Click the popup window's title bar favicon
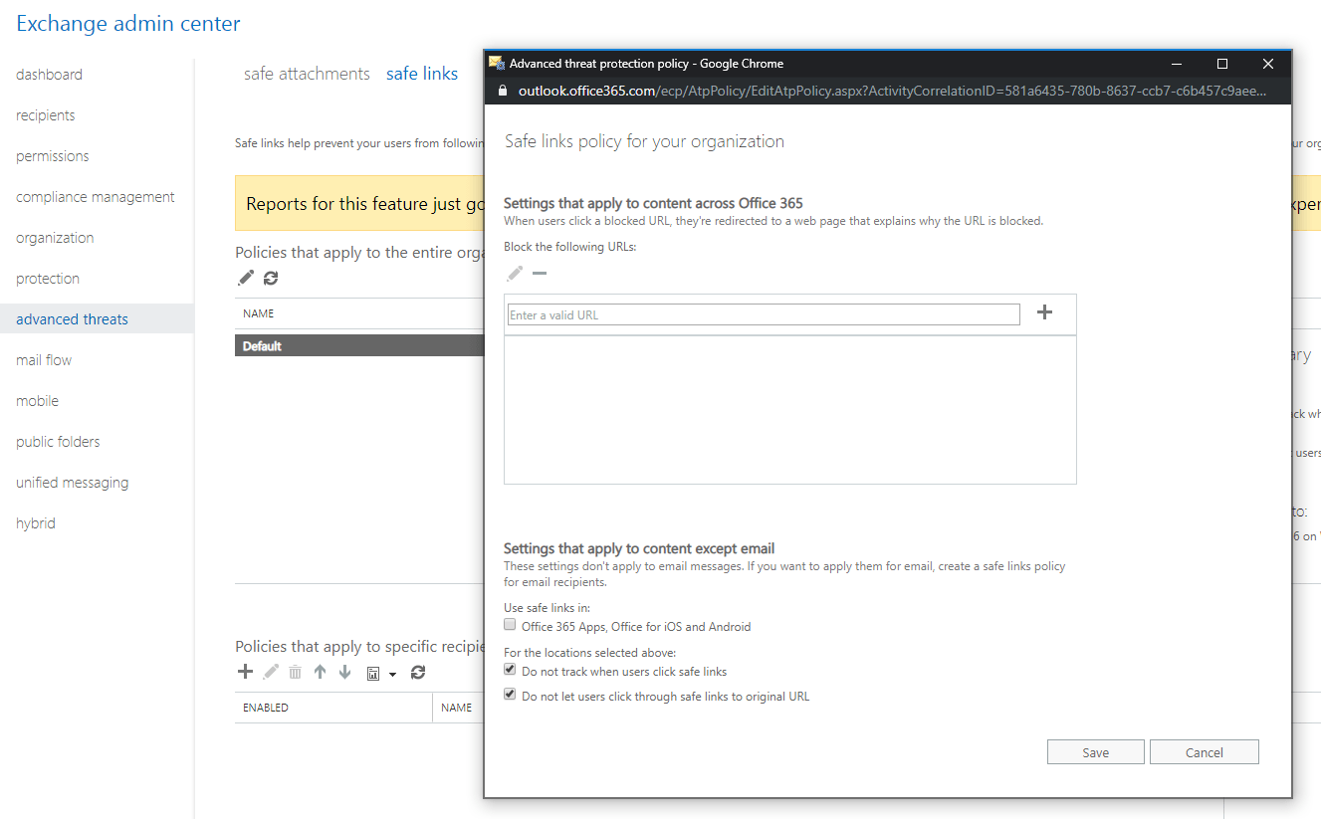This screenshot has height=819, width=1321. (496, 64)
